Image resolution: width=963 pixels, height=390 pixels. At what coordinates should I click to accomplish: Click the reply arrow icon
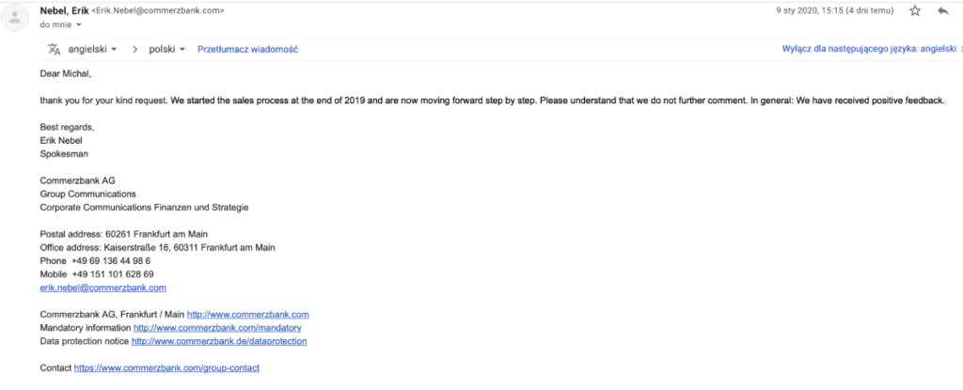(x=942, y=10)
